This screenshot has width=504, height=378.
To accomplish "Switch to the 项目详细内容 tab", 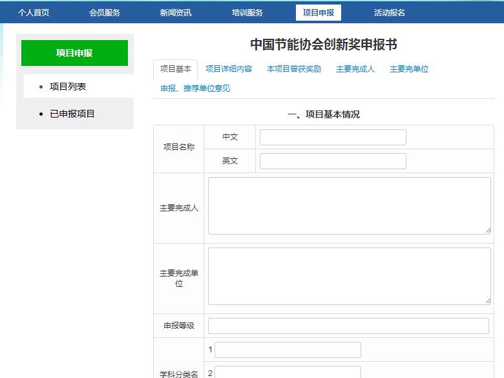I will point(229,69).
